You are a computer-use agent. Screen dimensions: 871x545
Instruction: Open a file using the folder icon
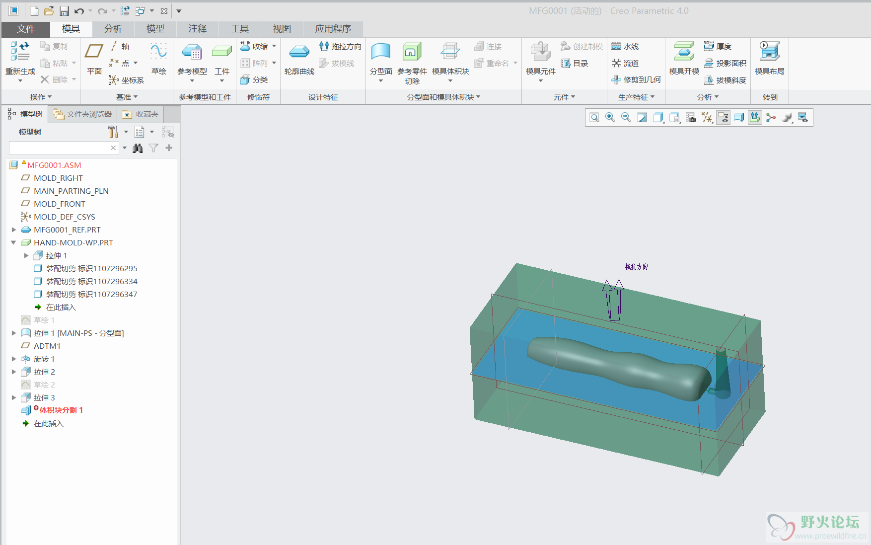click(49, 11)
